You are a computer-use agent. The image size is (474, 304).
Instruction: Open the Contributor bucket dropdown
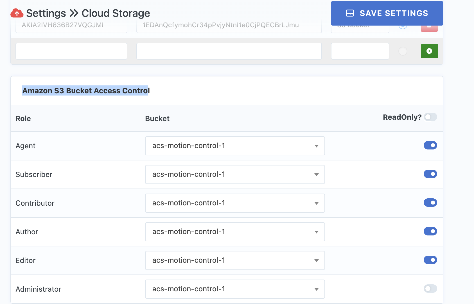235,203
